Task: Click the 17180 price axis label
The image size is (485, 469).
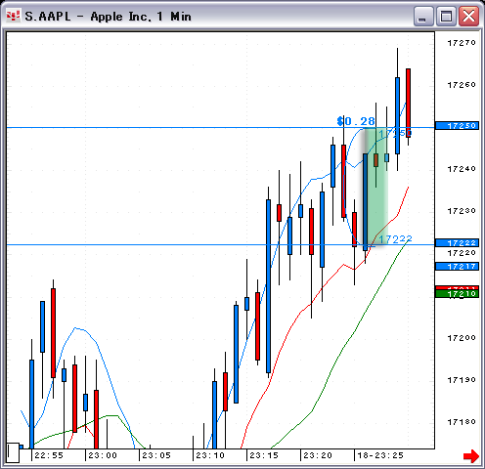Action: pos(462,422)
